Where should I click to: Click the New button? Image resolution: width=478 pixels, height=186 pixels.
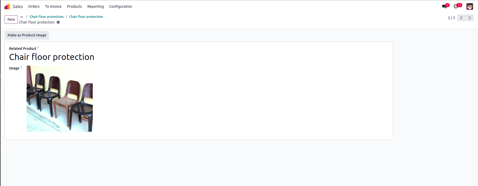click(11, 19)
